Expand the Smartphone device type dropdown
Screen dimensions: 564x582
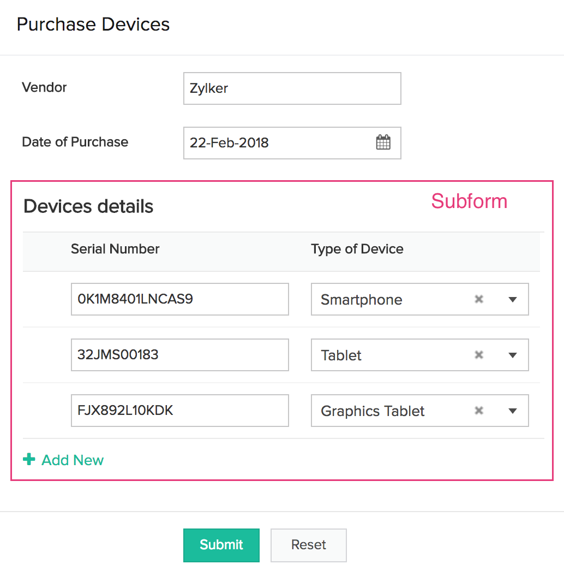click(512, 299)
